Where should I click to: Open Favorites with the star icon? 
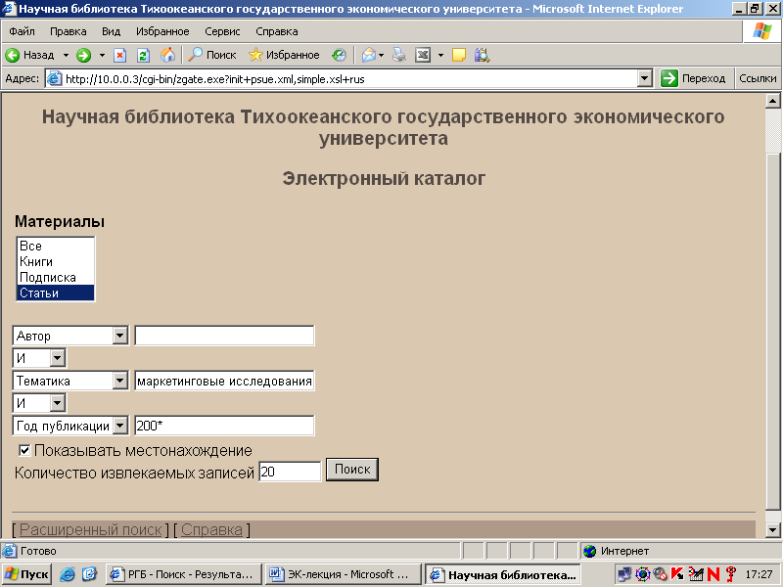tap(255, 55)
